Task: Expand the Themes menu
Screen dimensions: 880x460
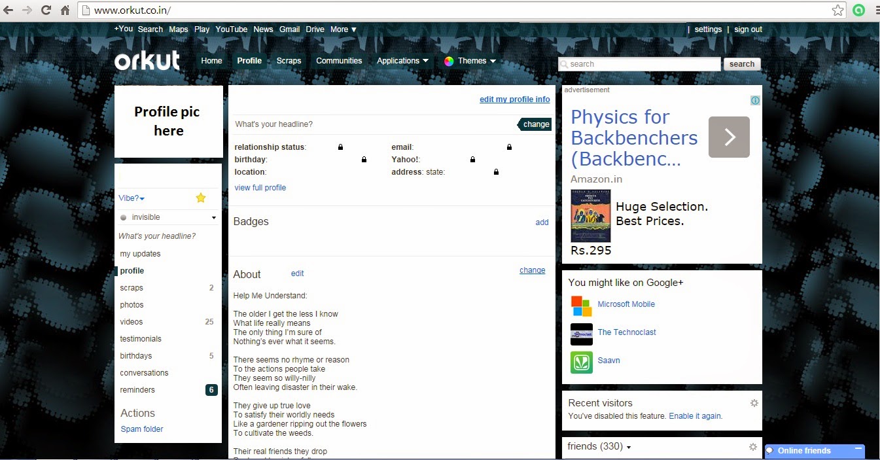Action: (x=477, y=61)
